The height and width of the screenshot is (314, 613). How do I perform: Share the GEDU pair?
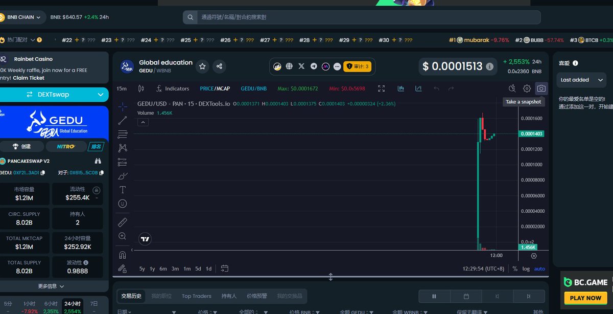tap(219, 66)
